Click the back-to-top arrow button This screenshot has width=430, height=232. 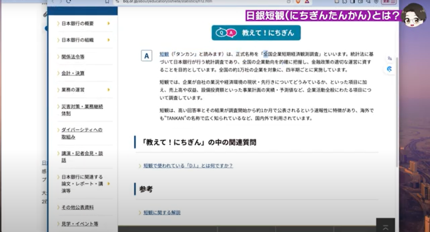pos(385,225)
